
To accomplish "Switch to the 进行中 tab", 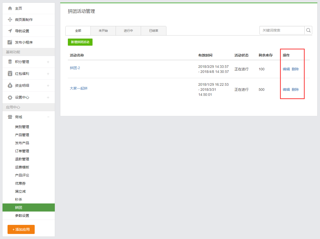I will 128,31.
